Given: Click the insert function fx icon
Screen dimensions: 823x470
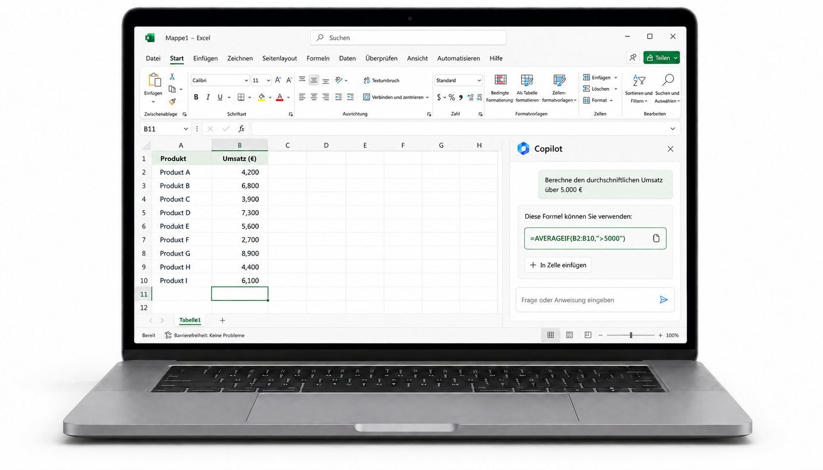Looking at the screenshot, I should click(242, 129).
